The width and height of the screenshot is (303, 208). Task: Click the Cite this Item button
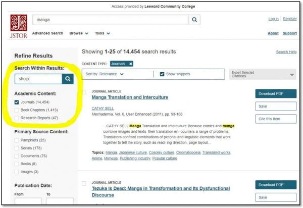276,119
